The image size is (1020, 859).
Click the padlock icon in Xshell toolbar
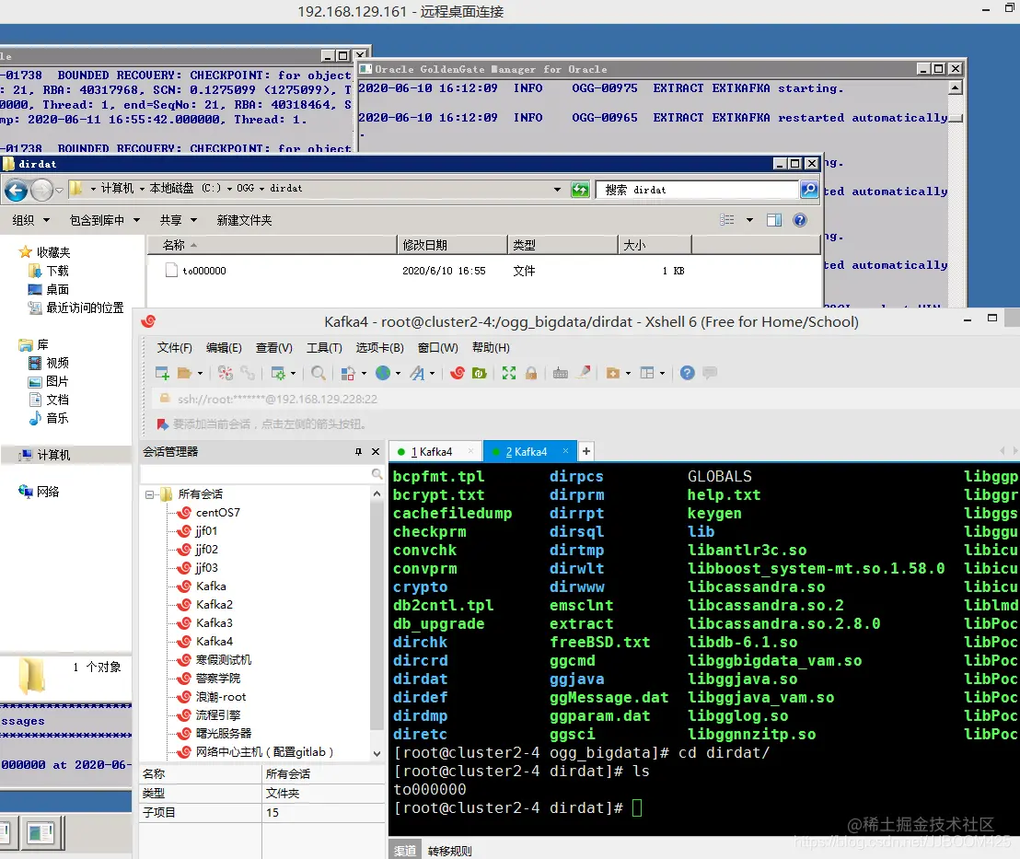pos(531,373)
